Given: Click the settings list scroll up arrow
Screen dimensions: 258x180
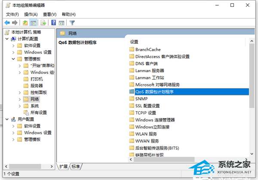Looking at the screenshot, I should pyautogui.click(x=252, y=41).
